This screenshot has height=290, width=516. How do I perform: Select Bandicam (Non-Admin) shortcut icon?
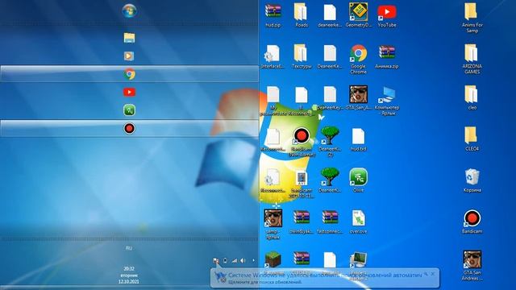tap(301, 142)
